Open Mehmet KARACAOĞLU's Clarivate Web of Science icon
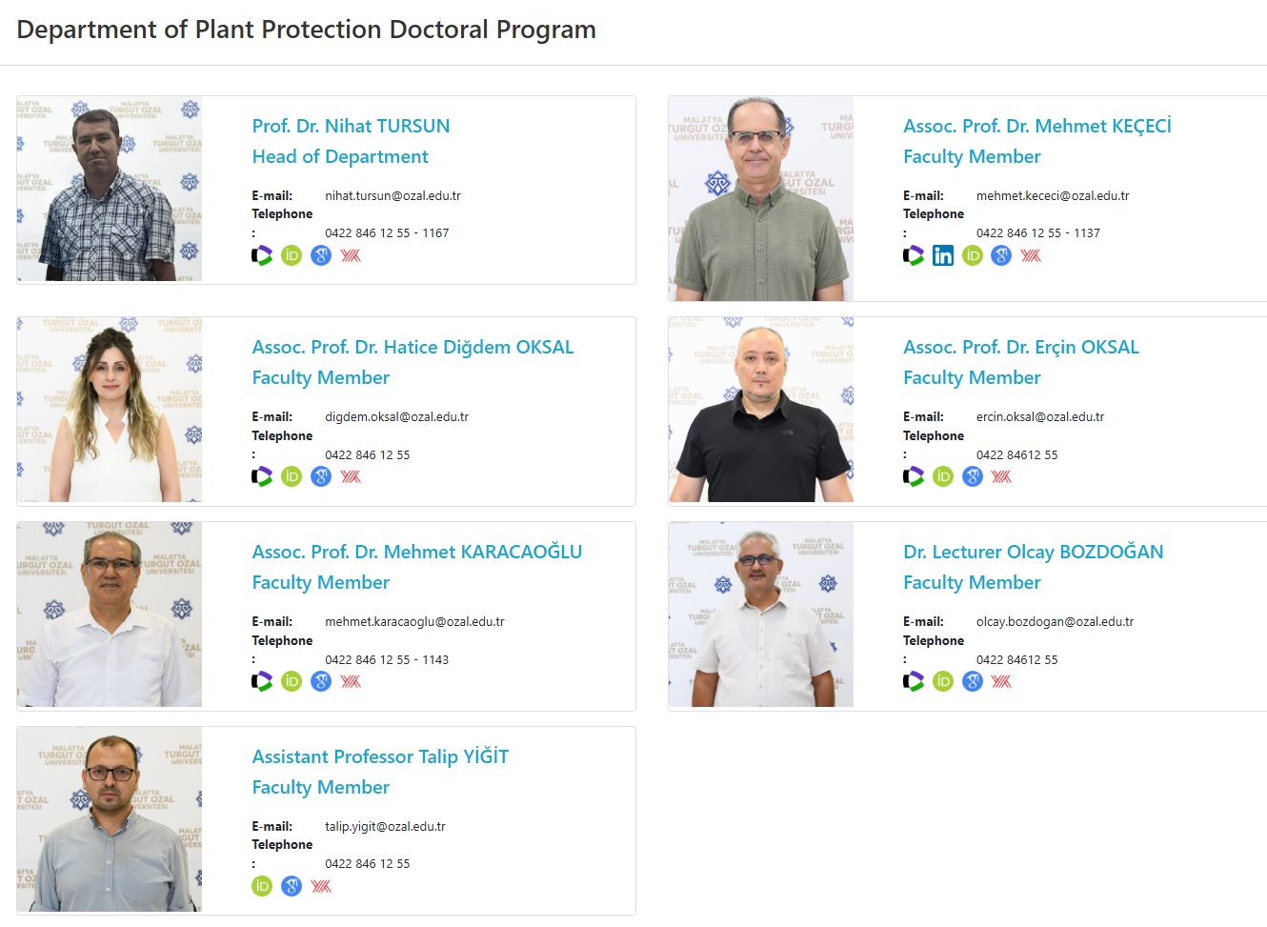Viewport: 1267px width, 927px height. (x=262, y=681)
